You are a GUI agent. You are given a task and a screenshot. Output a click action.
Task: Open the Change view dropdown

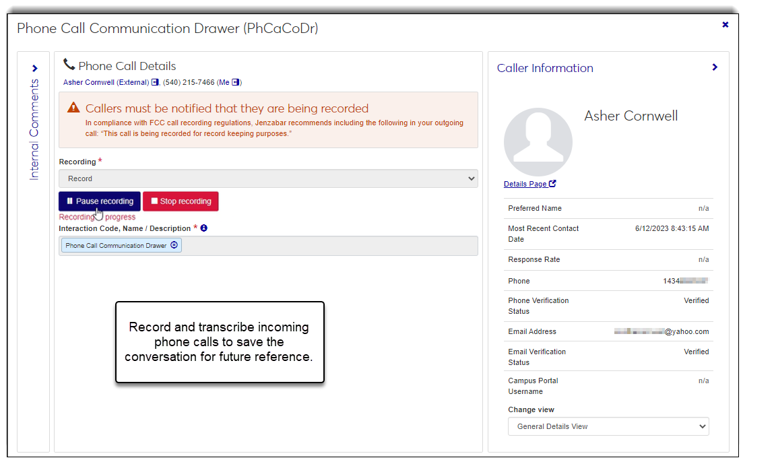(x=608, y=426)
